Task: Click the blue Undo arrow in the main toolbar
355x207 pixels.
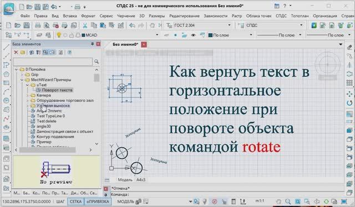Action: click(132, 25)
